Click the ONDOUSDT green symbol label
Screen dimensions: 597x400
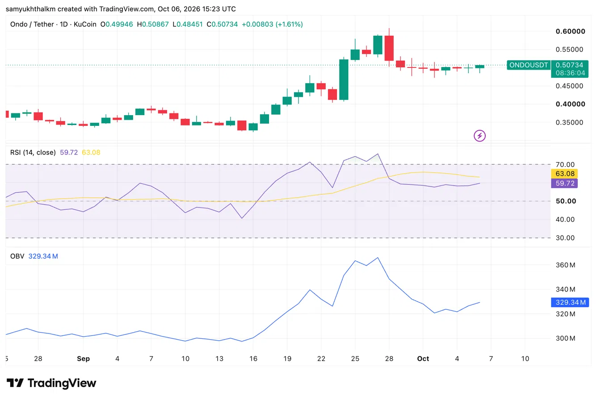coord(529,65)
